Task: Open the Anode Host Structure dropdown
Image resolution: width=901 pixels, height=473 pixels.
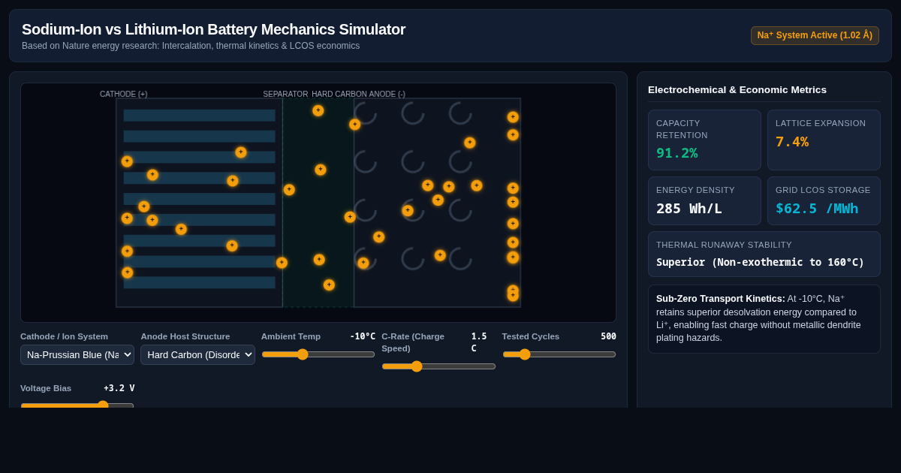Action: (197, 354)
